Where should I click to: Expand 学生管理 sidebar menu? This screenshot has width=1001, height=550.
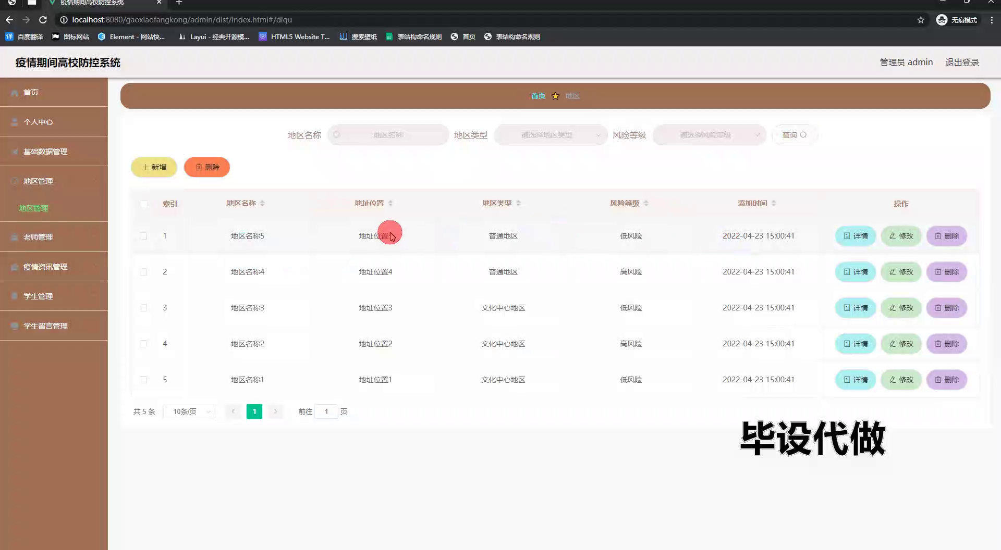54,296
